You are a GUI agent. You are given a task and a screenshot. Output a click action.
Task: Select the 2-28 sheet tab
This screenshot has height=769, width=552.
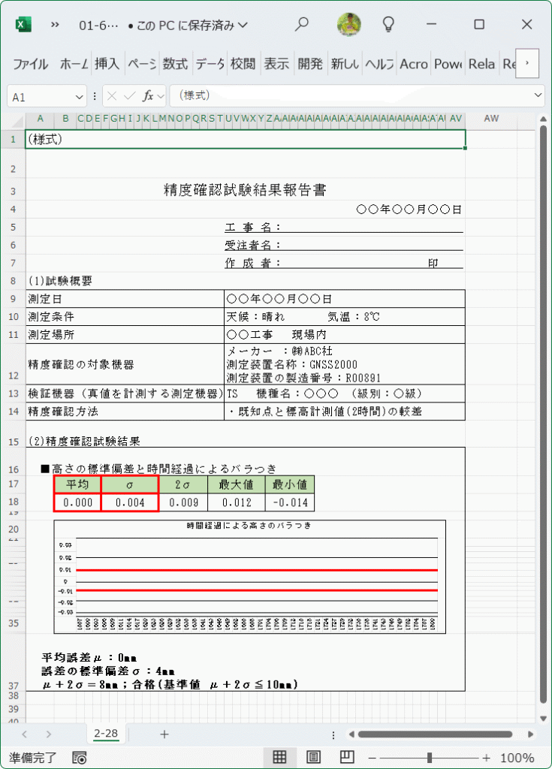(106, 734)
